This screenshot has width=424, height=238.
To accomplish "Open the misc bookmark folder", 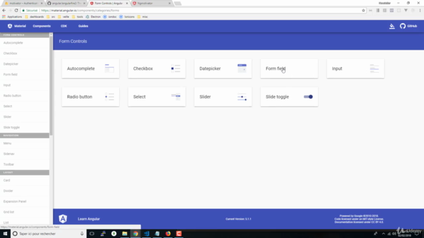I will click(x=143, y=17).
